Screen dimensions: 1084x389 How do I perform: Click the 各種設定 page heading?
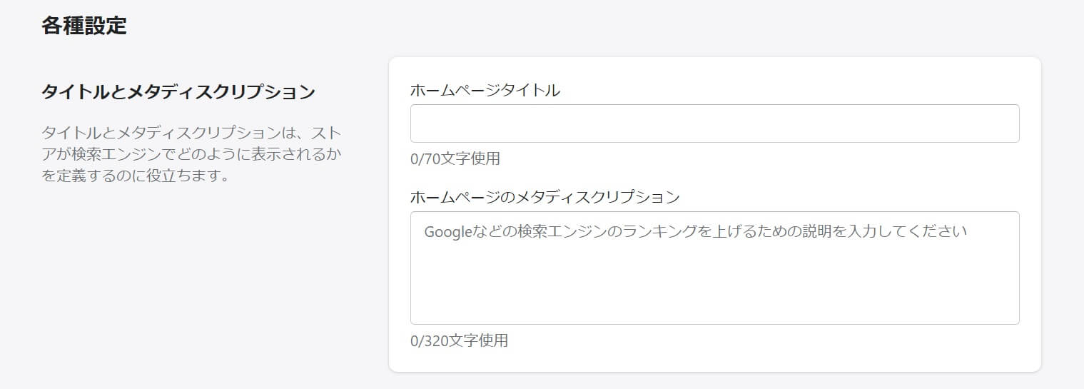pyautogui.click(x=83, y=26)
